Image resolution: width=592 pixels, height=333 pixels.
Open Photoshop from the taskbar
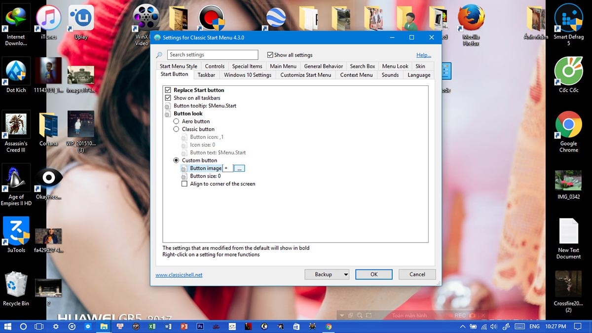click(x=200, y=327)
